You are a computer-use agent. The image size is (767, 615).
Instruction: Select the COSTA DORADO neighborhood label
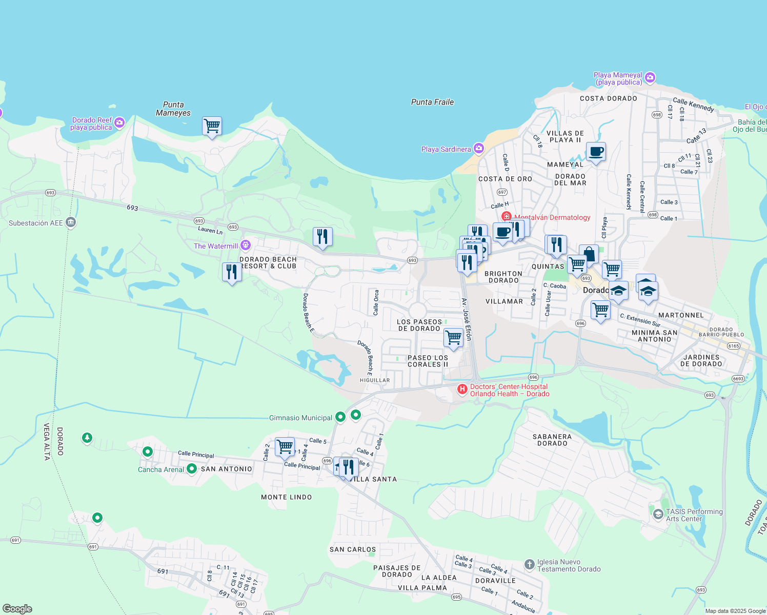pos(609,98)
